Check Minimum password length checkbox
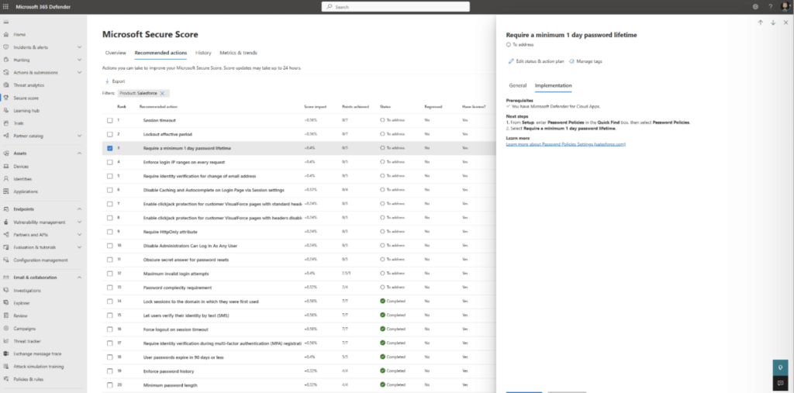This screenshot has height=393, width=794. pos(110,385)
